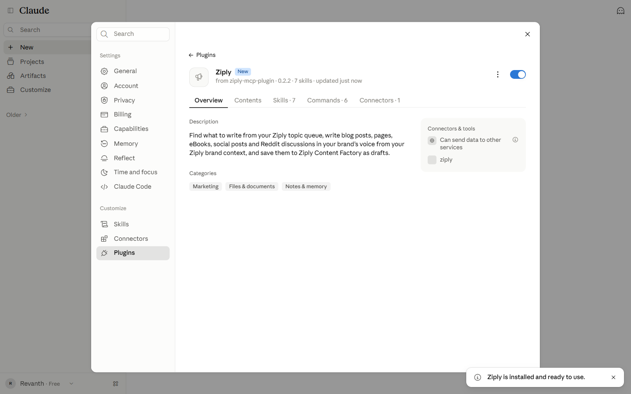Open Privacy settings

[x=133, y=100]
